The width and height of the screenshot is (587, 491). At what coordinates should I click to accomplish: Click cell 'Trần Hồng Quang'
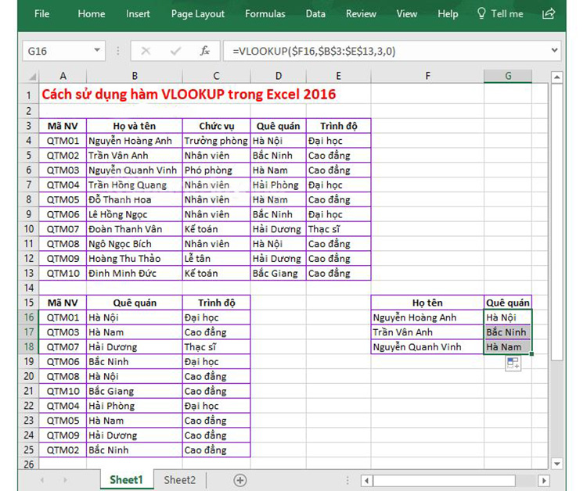click(x=135, y=185)
